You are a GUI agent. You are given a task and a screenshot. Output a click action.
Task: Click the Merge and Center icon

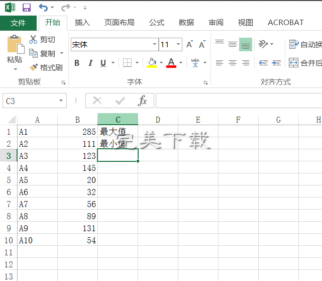click(x=293, y=62)
